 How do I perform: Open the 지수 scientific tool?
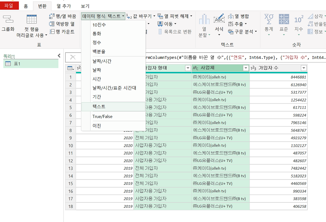[x=299, y=25]
